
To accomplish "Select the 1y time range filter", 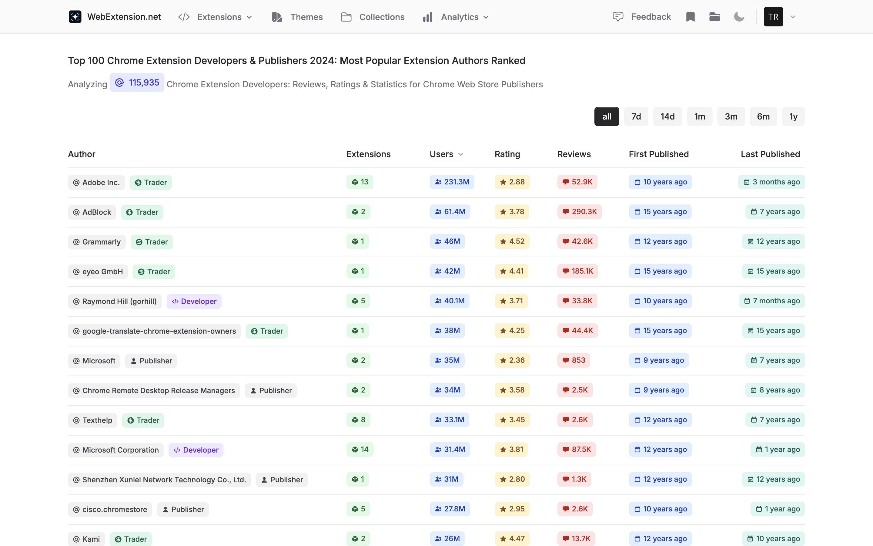I will point(793,116).
